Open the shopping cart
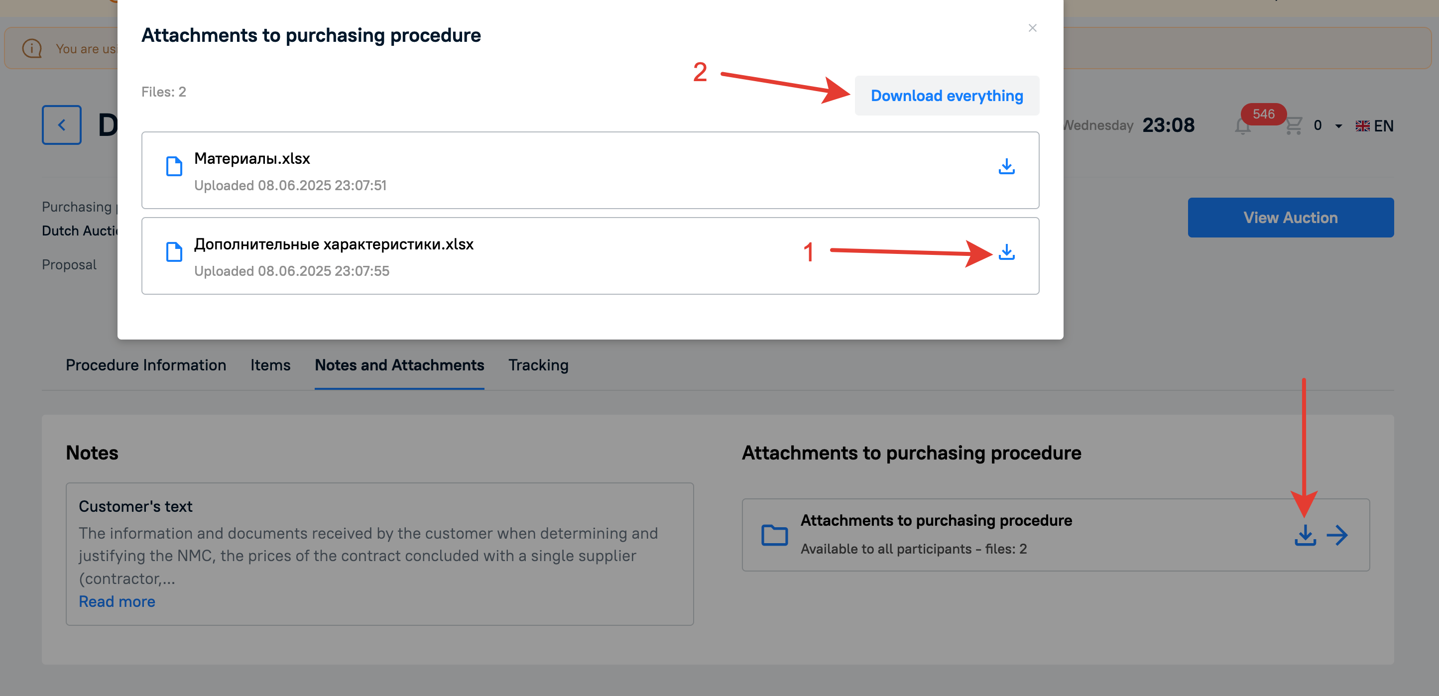 1293,125
